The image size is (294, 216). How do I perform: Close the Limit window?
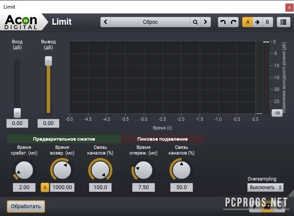pyautogui.click(x=289, y=8)
